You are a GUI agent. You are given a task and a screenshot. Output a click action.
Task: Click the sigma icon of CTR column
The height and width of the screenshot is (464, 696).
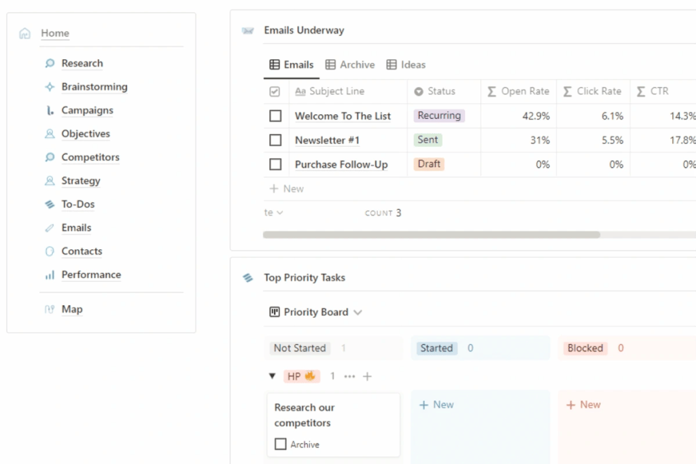pos(641,92)
